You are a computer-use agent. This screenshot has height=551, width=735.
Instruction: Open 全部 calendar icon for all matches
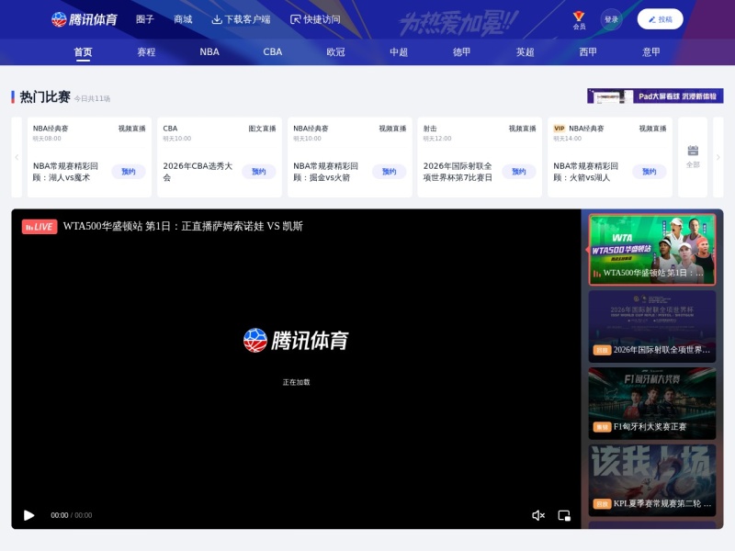coord(693,157)
